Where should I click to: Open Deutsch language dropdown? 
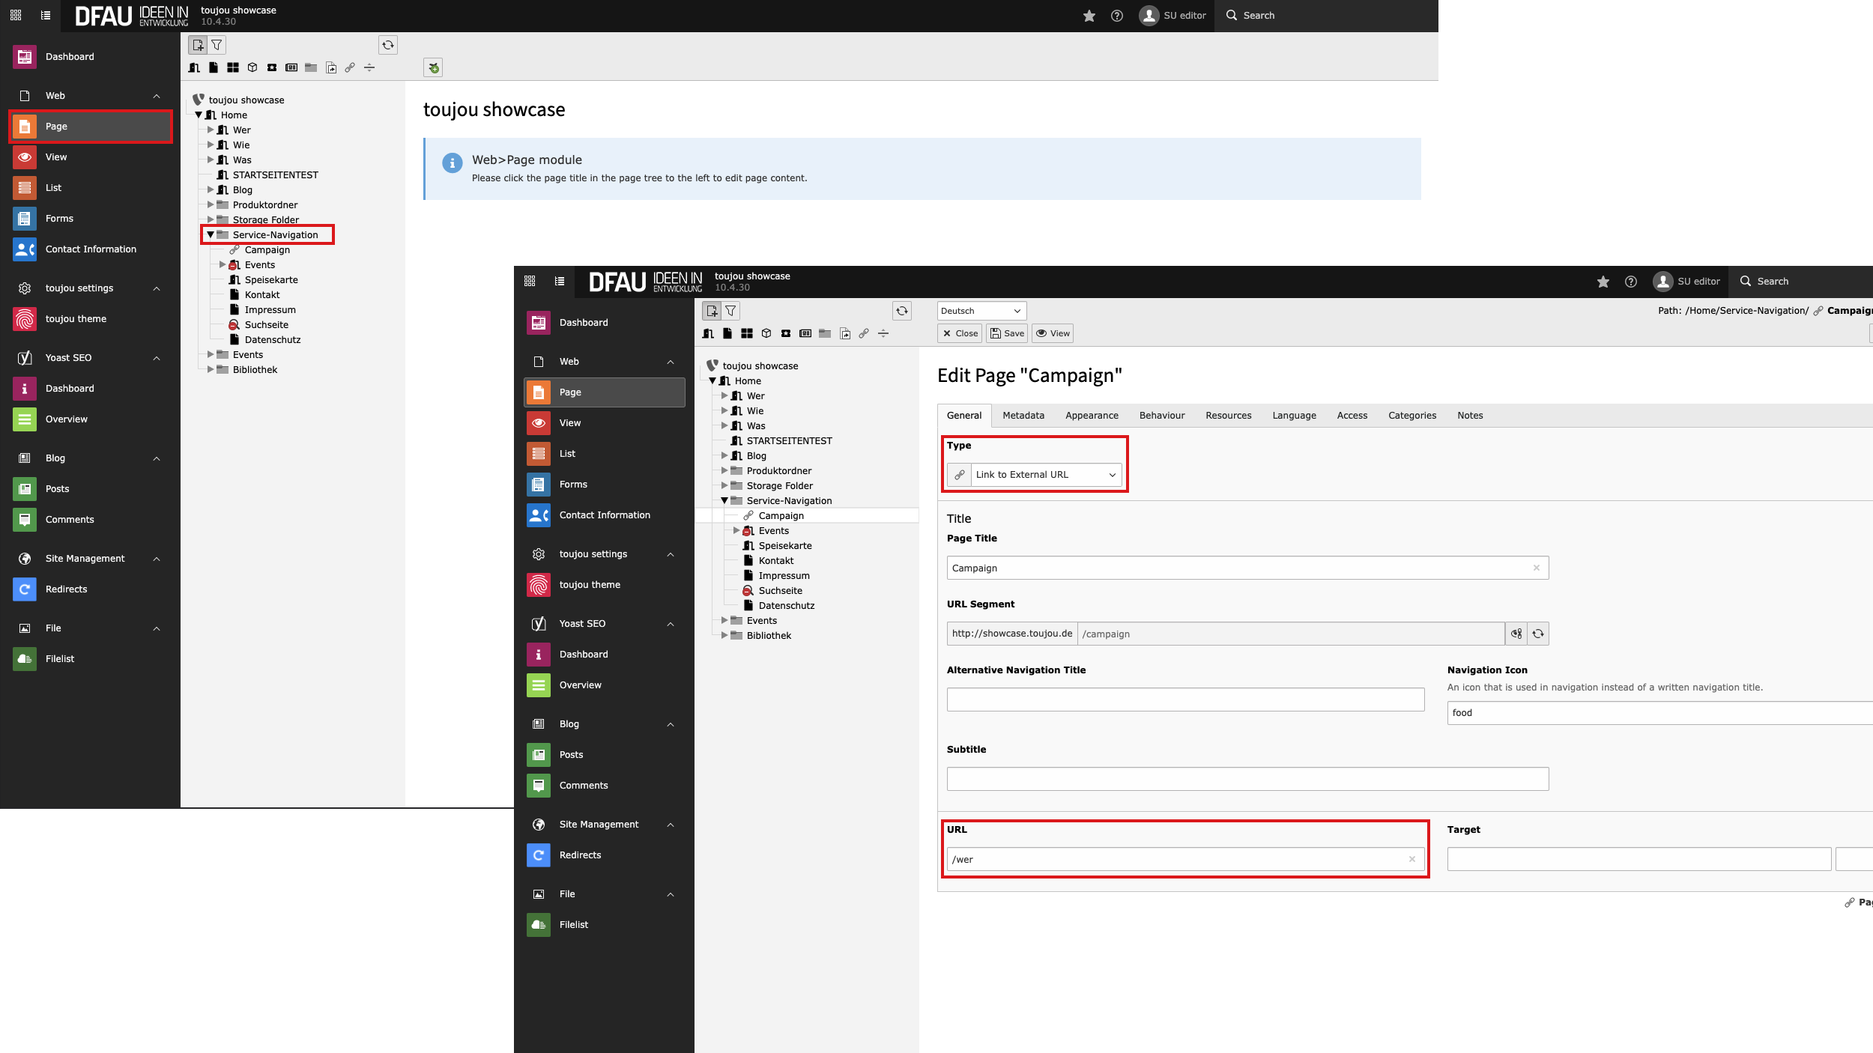point(981,311)
